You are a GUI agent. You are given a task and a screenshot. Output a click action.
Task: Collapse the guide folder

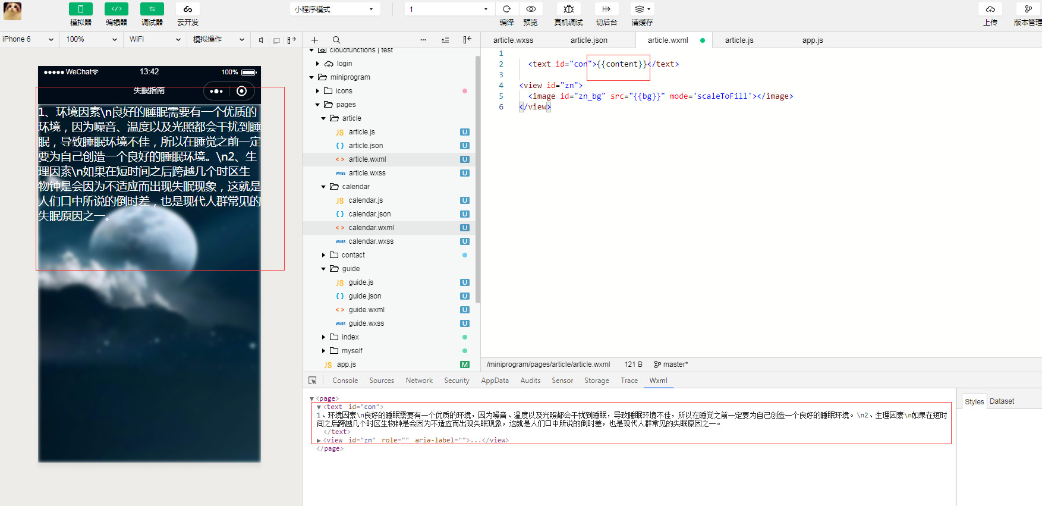pos(323,269)
